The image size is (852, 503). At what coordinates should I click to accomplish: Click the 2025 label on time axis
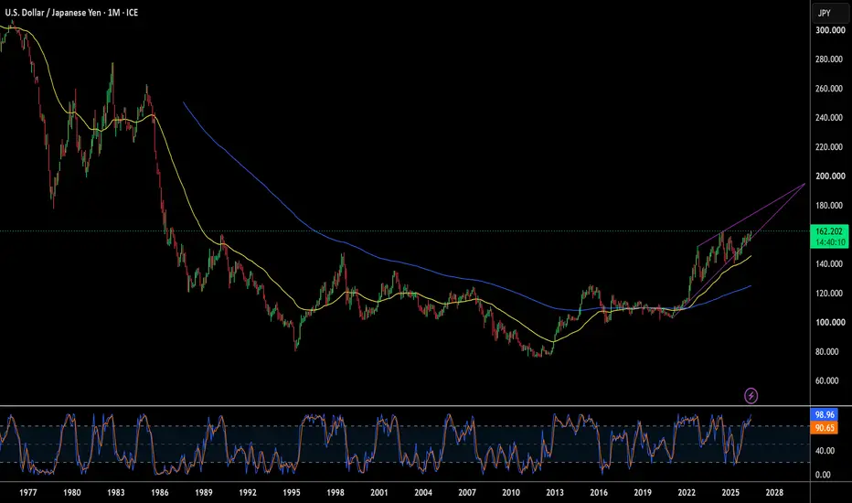(x=730, y=493)
